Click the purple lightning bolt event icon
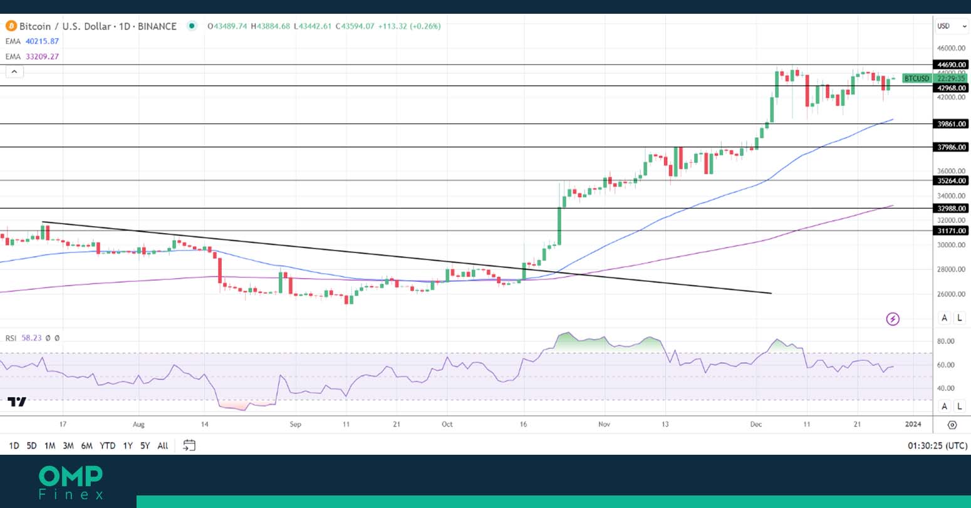This screenshot has height=508, width=971. tap(893, 319)
